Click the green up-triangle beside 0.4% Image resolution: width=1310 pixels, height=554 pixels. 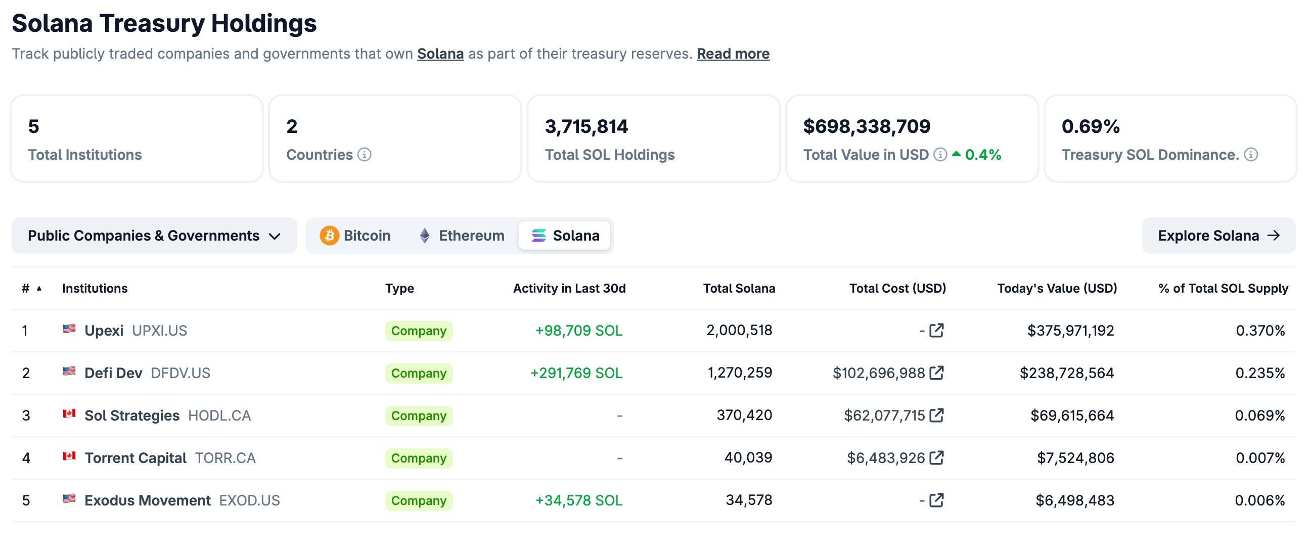pos(956,154)
